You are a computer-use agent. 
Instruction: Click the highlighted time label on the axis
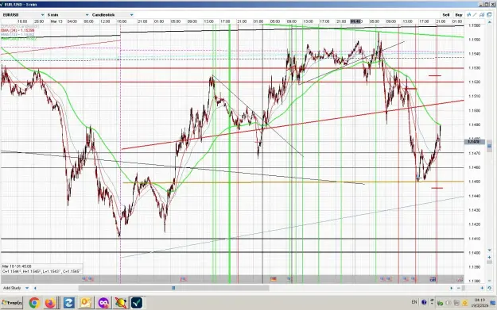coord(356,21)
